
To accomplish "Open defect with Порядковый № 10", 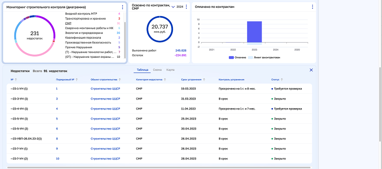I will (57, 159).
